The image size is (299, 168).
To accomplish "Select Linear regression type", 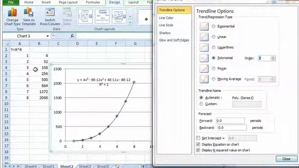I will tap(214, 37).
